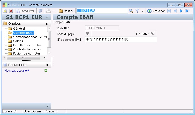Click the refresh arrows icon

click(x=40, y=11)
